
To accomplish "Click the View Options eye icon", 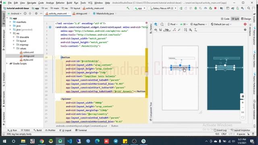I will click(156, 30).
